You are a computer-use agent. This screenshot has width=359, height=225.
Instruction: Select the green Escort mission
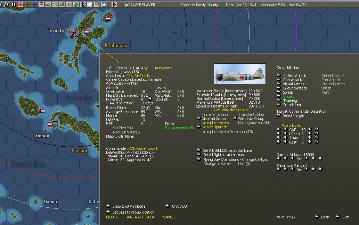(288, 96)
